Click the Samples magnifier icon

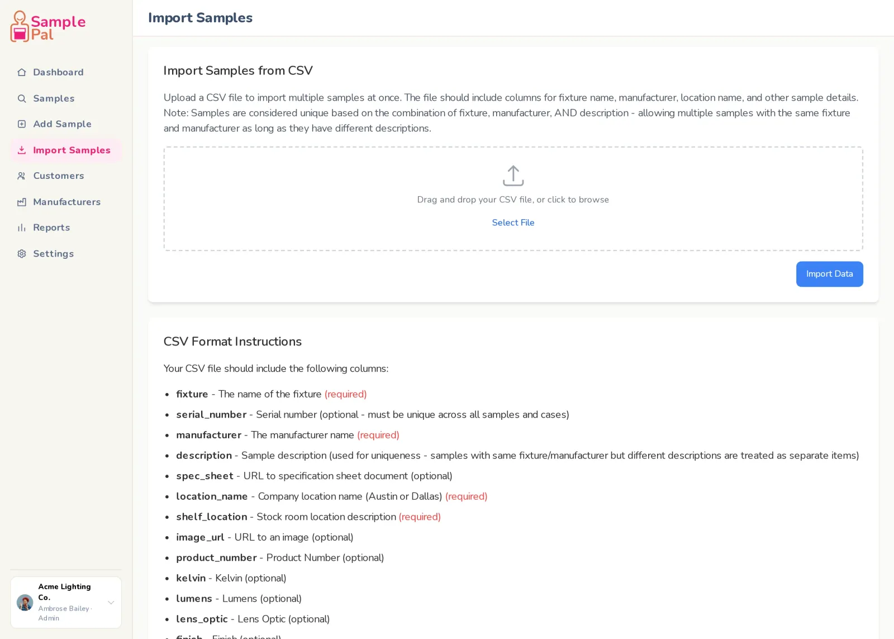pos(22,98)
